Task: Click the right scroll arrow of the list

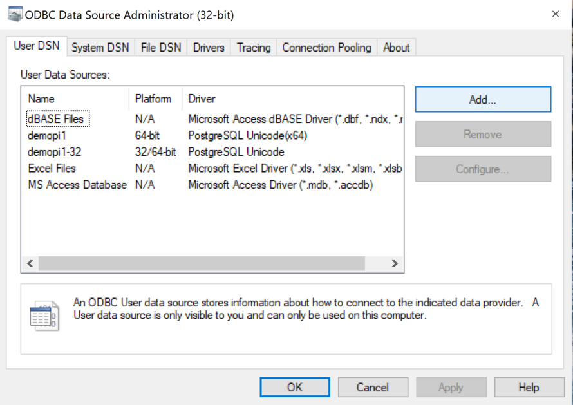Action: pyautogui.click(x=395, y=263)
